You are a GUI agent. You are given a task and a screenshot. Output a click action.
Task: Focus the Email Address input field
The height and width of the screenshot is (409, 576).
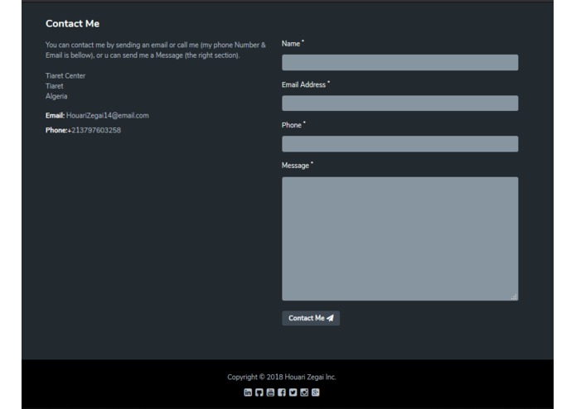[x=400, y=103]
